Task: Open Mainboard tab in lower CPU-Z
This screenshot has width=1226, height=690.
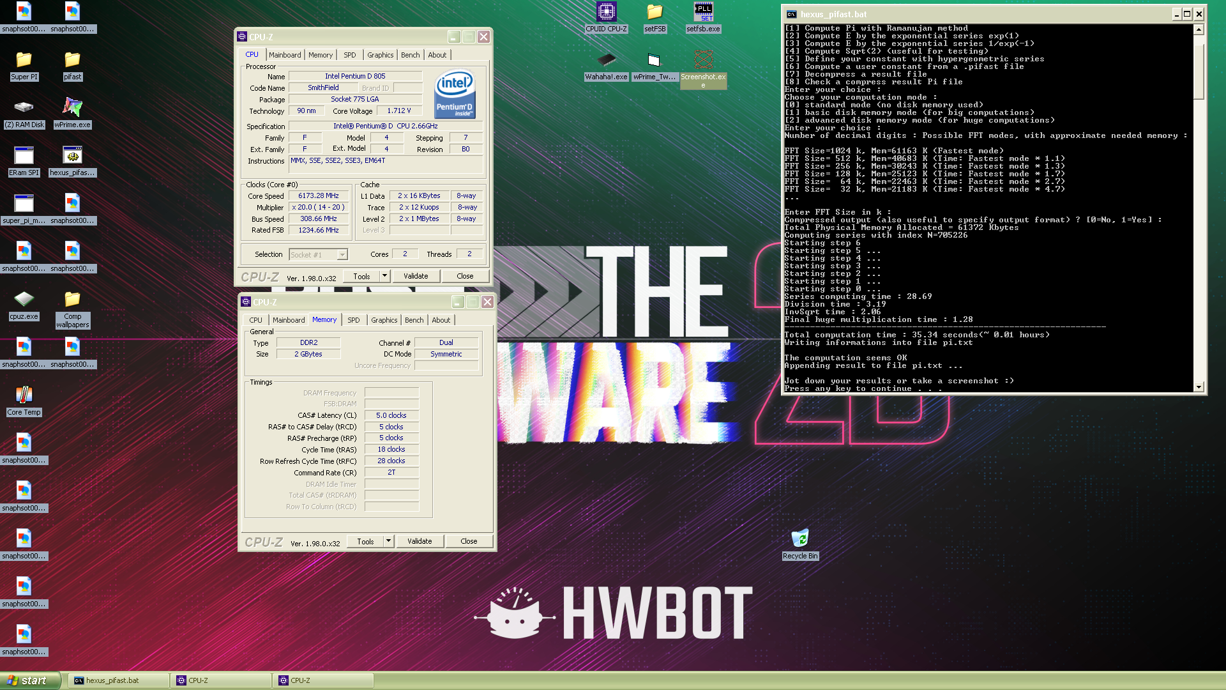Action: pos(289,320)
